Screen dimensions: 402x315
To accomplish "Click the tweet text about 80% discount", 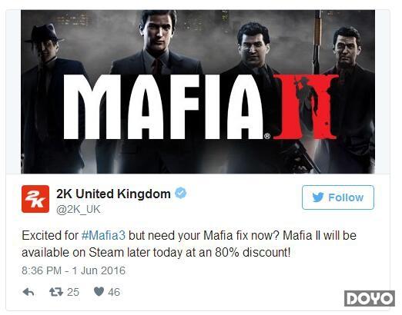I will coord(189,244).
